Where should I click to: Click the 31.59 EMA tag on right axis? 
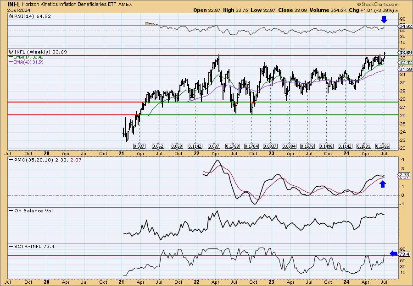(405, 70)
